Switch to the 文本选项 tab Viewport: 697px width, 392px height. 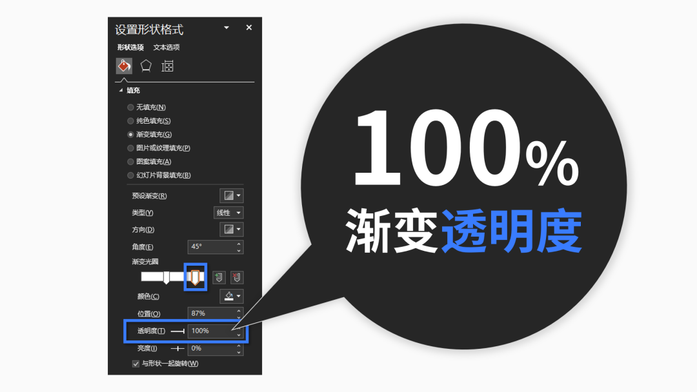(167, 47)
